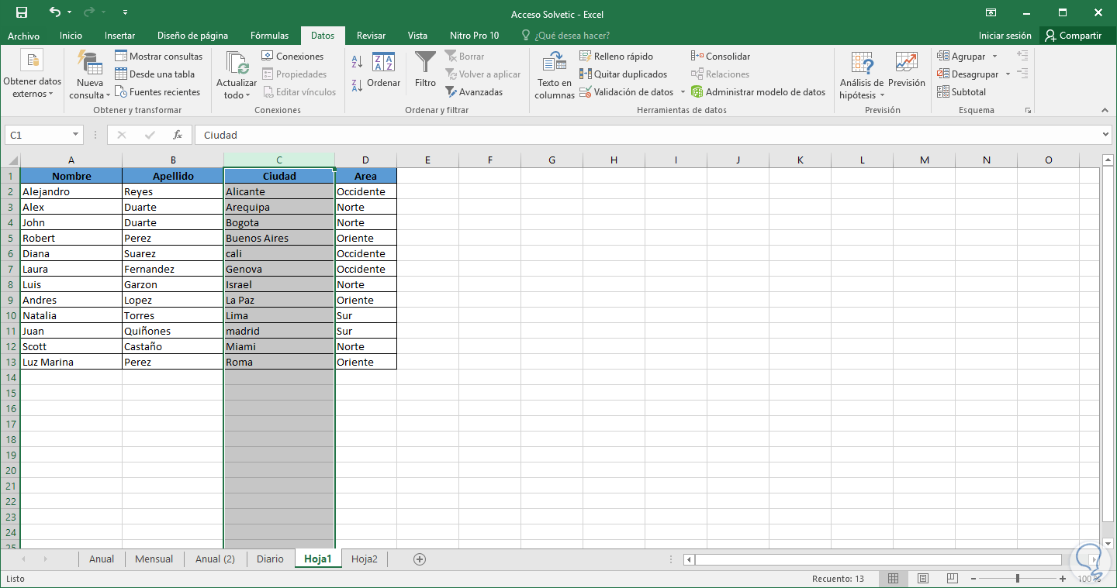1117x588 pixels.
Task: Switch to the Inicio tab
Action: click(71, 36)
